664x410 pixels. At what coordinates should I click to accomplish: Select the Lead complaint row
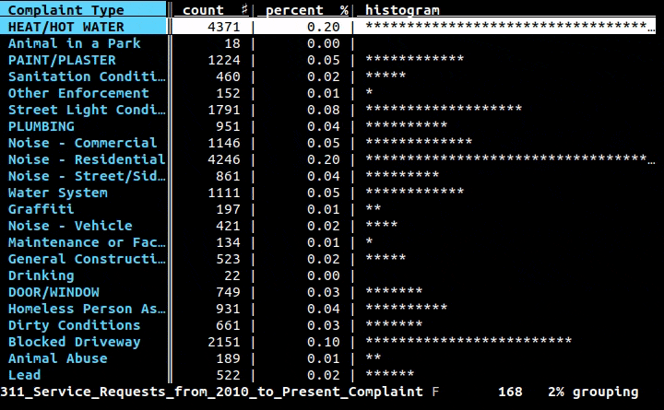tap(327, 375)
